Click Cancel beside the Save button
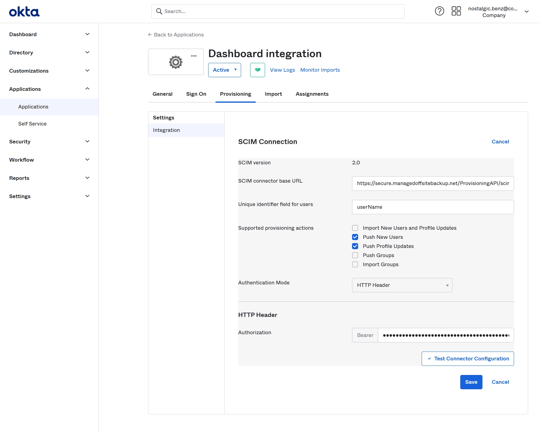539x433 pixels. pyautogui.click(x=500, y=382)
